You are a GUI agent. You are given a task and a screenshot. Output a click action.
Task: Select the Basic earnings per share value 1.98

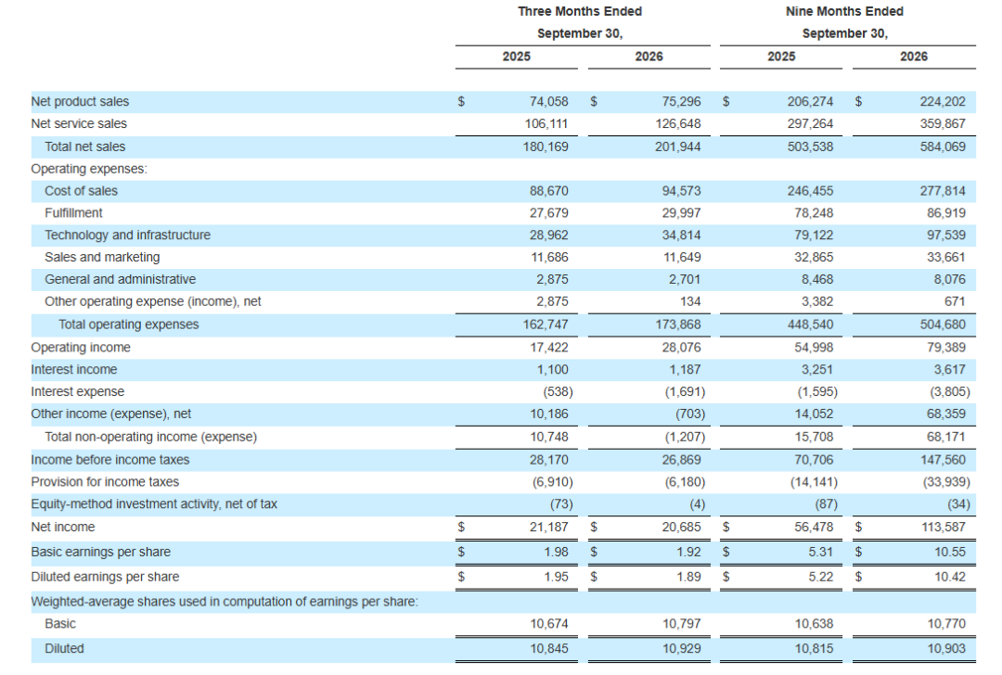tap(556, 552)
